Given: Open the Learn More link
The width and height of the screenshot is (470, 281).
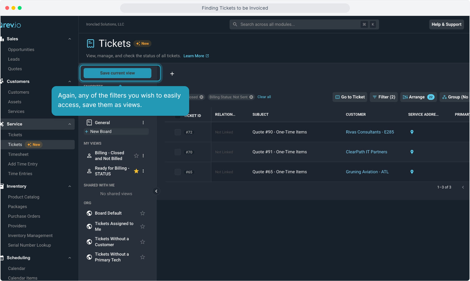Looking at the screenshot, I should (196, 56).
